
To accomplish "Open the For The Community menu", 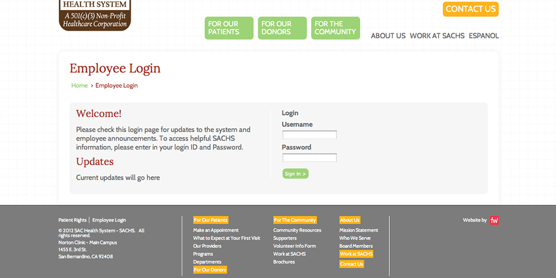I will click(335, 28).
